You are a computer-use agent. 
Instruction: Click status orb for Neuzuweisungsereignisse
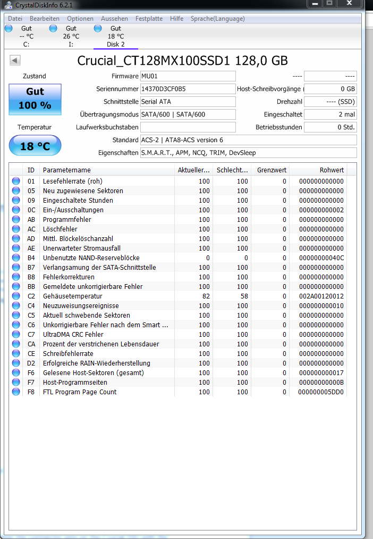[x=16, y=305]
